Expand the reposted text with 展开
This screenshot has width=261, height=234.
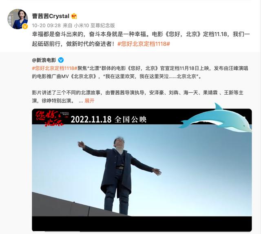[x=89, y=101]
